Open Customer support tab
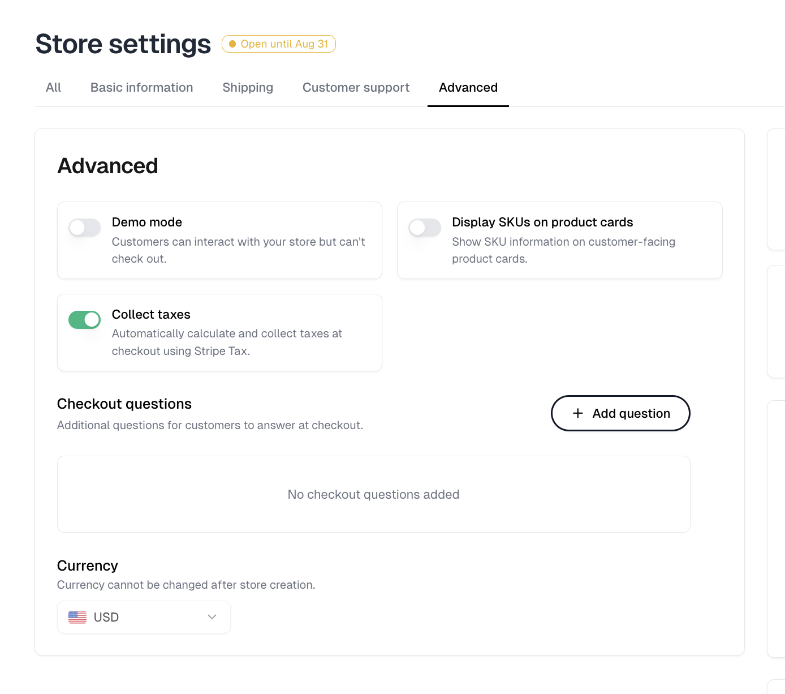This screenshot has width=785, height=694. [356, 88]
